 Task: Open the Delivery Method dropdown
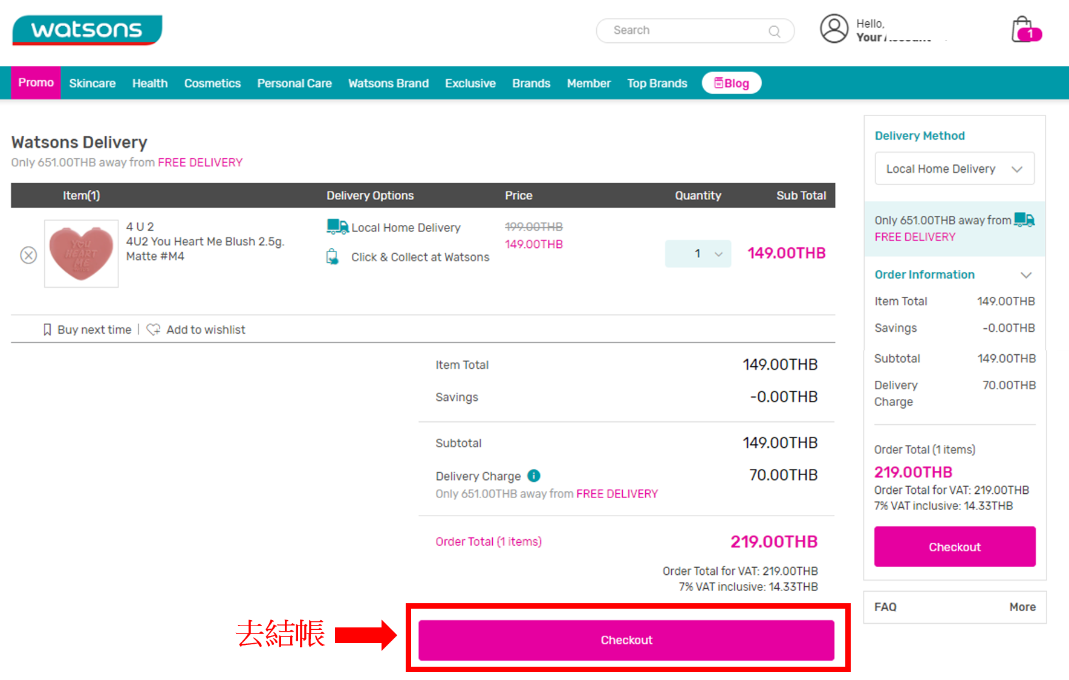click(x=954, y=169)
